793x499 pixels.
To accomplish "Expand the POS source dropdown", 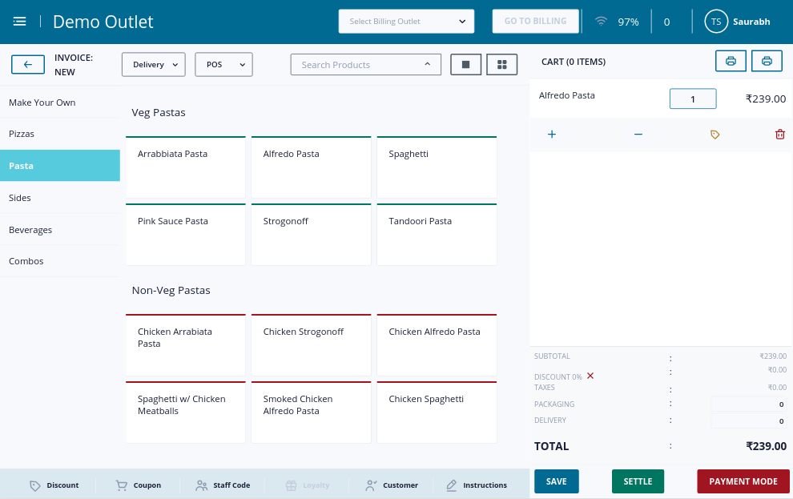I will (x=223, y=65).
